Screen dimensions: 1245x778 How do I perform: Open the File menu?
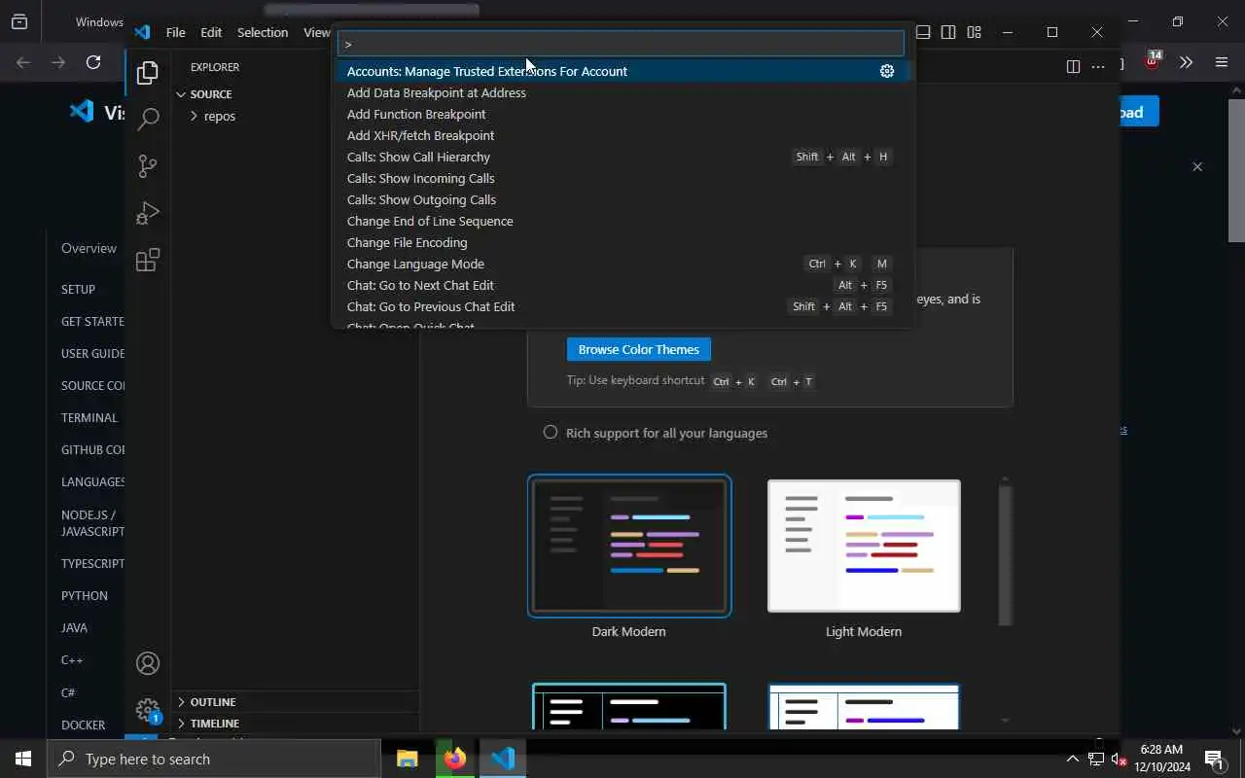pos(175,32)
